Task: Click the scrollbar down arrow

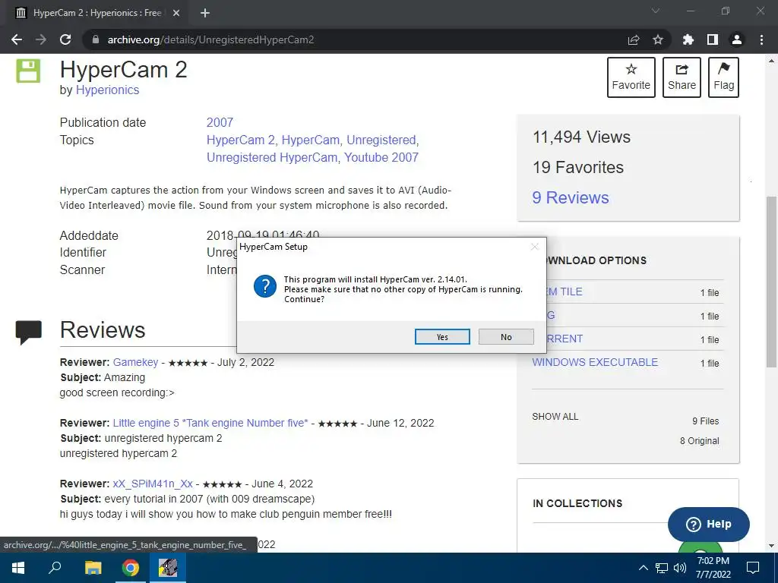Action: pos(771,546)
